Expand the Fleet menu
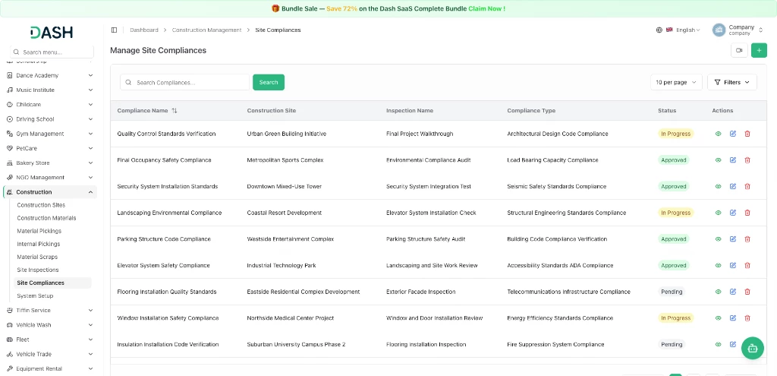 50,340
